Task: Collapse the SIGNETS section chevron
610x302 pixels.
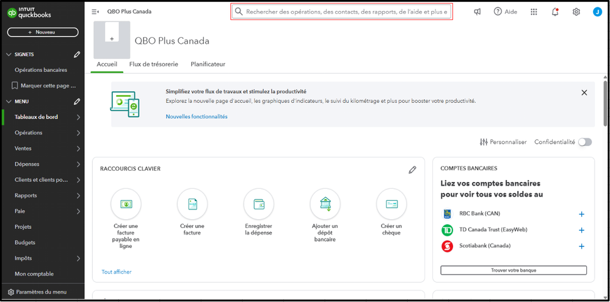Action: (9, 55)
